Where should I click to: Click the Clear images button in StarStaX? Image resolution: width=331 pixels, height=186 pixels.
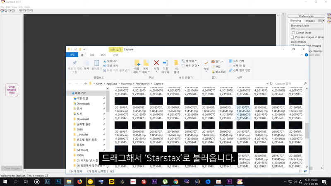point(12,168)
